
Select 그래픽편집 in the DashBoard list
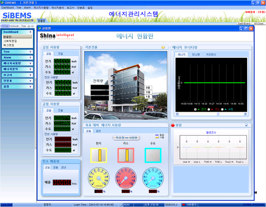click(10, 41)
